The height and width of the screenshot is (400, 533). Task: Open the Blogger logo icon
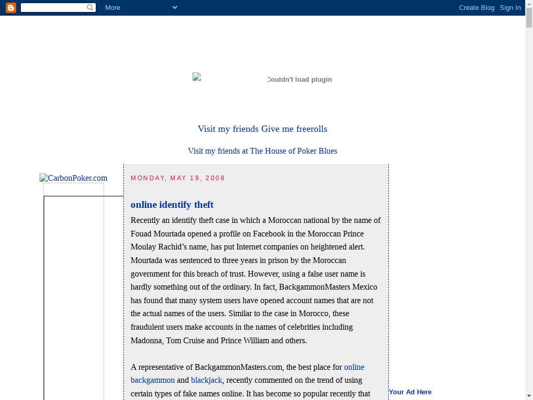(x=11, y=7)
